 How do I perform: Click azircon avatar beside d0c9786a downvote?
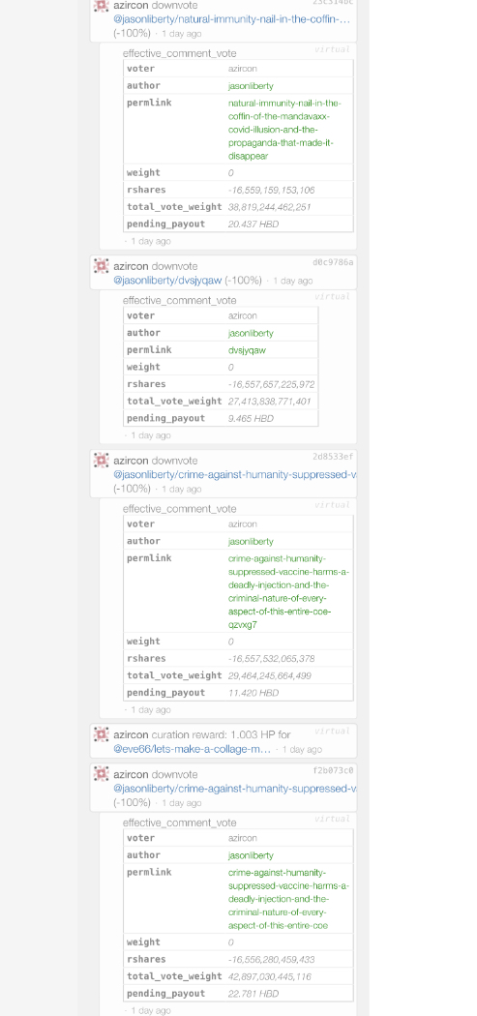(x=101, y=266)
